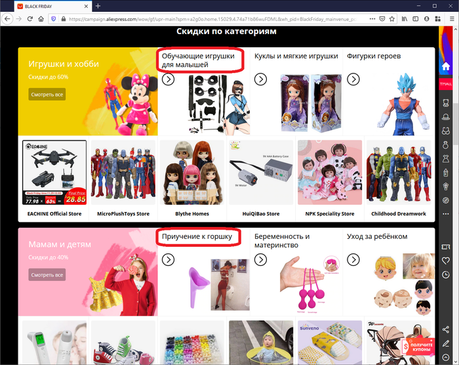Expand arrow under Уход за ребёнком
The height and width of the screenshot is (365, 459).
pyautogui.click(x=353, y=259)
